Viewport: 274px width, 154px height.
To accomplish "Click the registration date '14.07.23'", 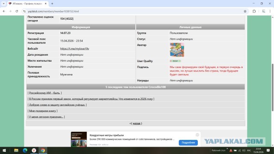I will (x=65, y=33).
